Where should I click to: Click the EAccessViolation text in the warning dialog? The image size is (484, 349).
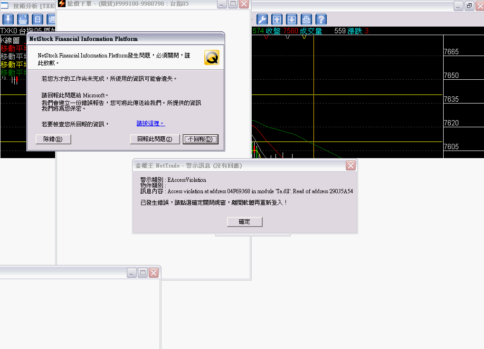click(x=187, y=180)
